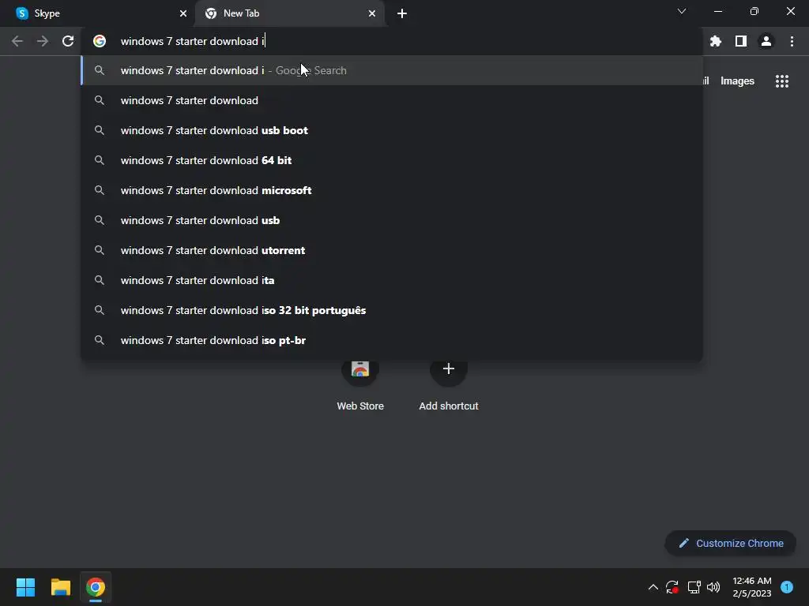
Task: Click the address bar search text
Action: pyautogui.click(x=193, y=41)
